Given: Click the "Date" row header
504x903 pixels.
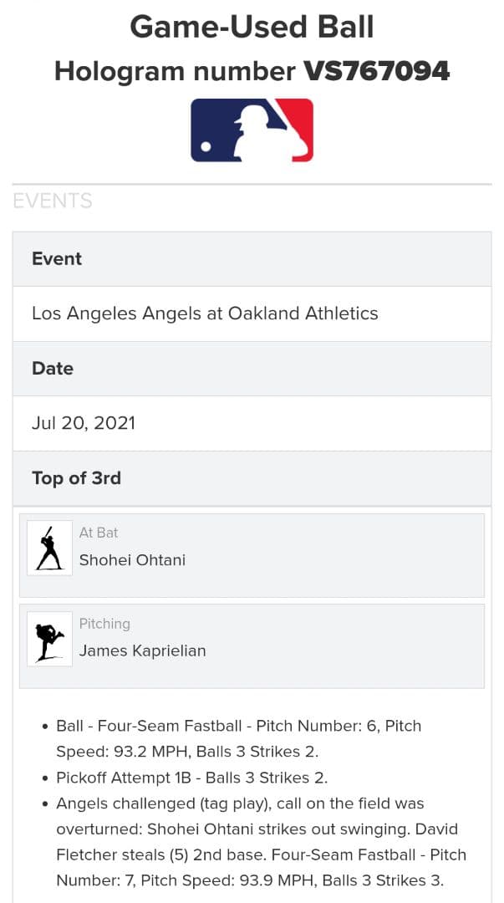Looking at the screenshot, I should [53, 369].
